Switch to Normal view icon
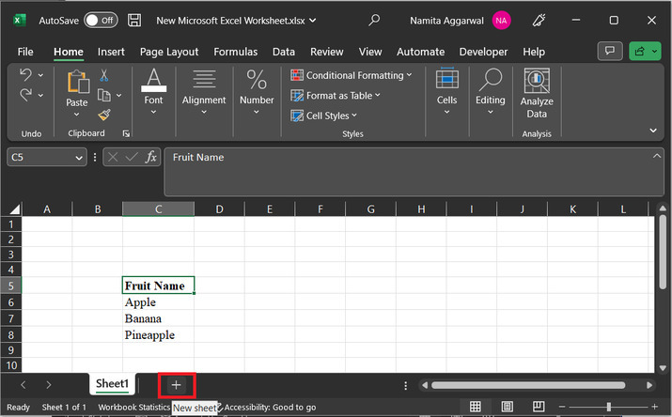 pyautogui.click(x=475, y=407)
